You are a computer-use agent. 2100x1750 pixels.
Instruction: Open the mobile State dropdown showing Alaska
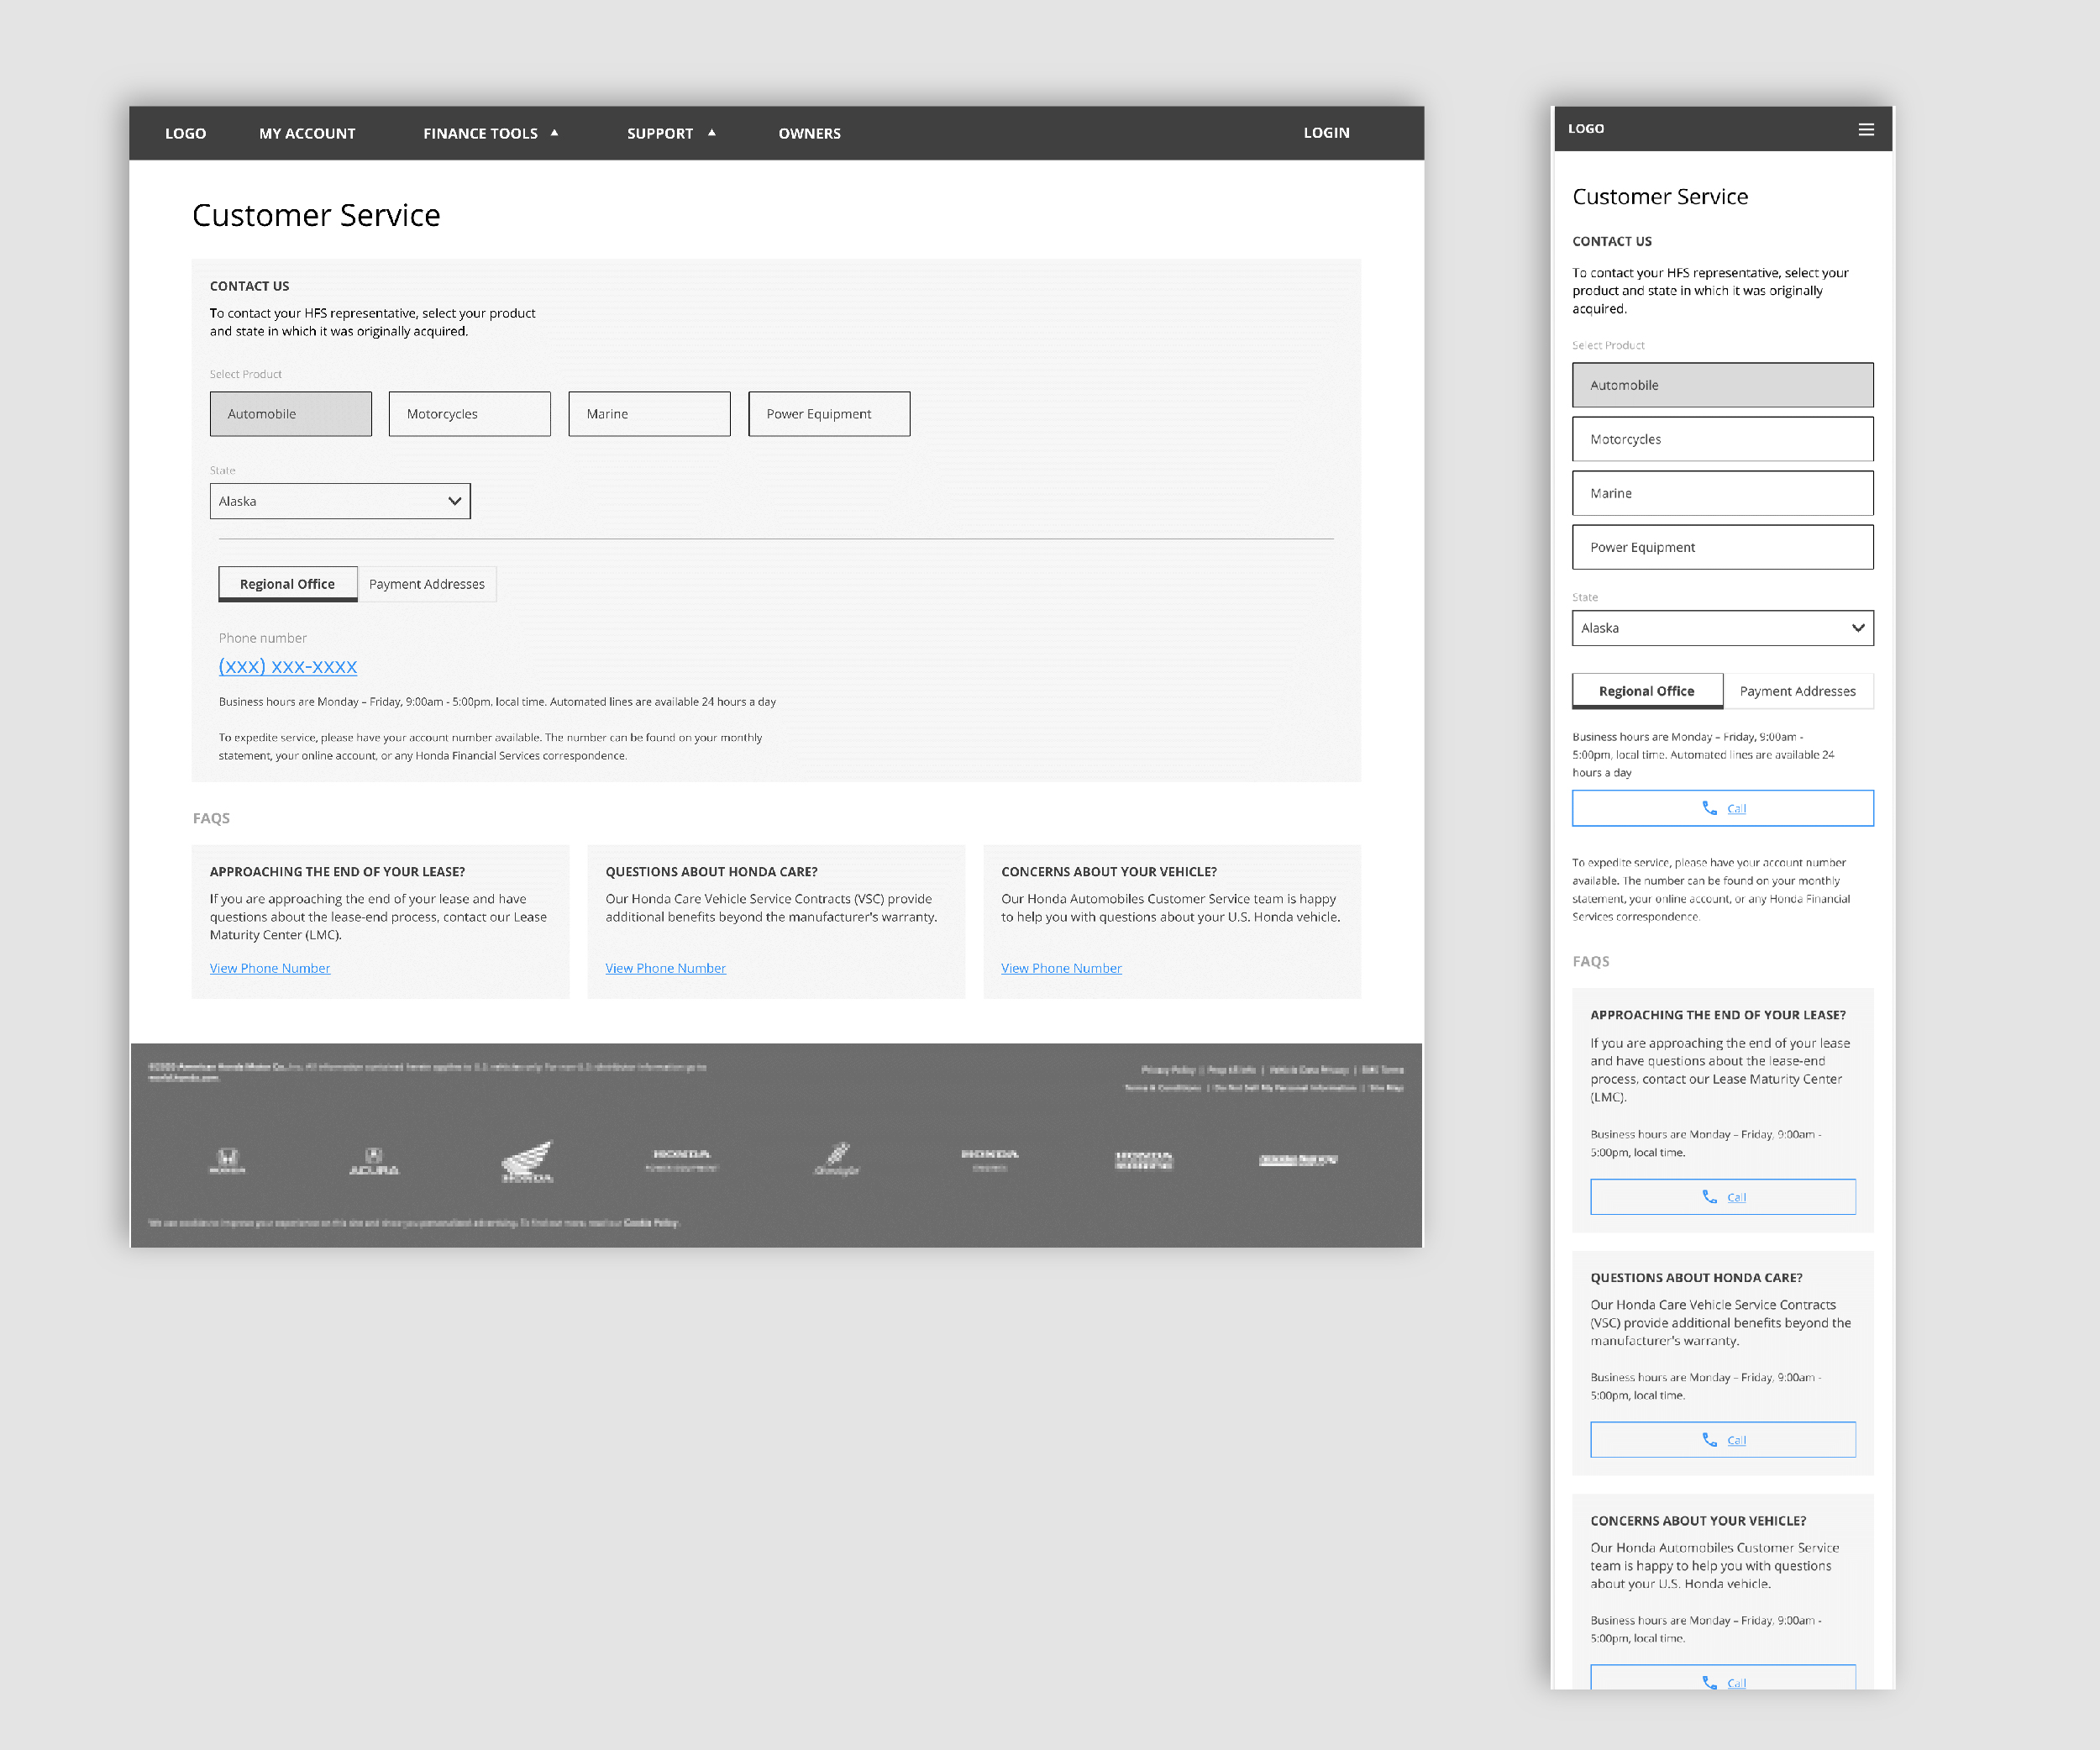(x=1723, y=628)
